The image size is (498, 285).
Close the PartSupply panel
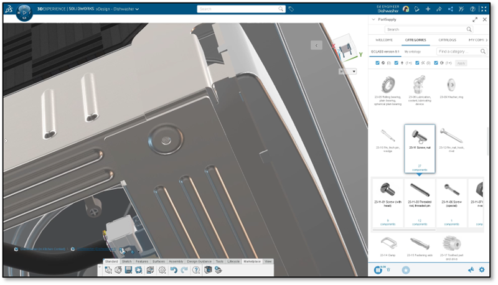[485, 20]
